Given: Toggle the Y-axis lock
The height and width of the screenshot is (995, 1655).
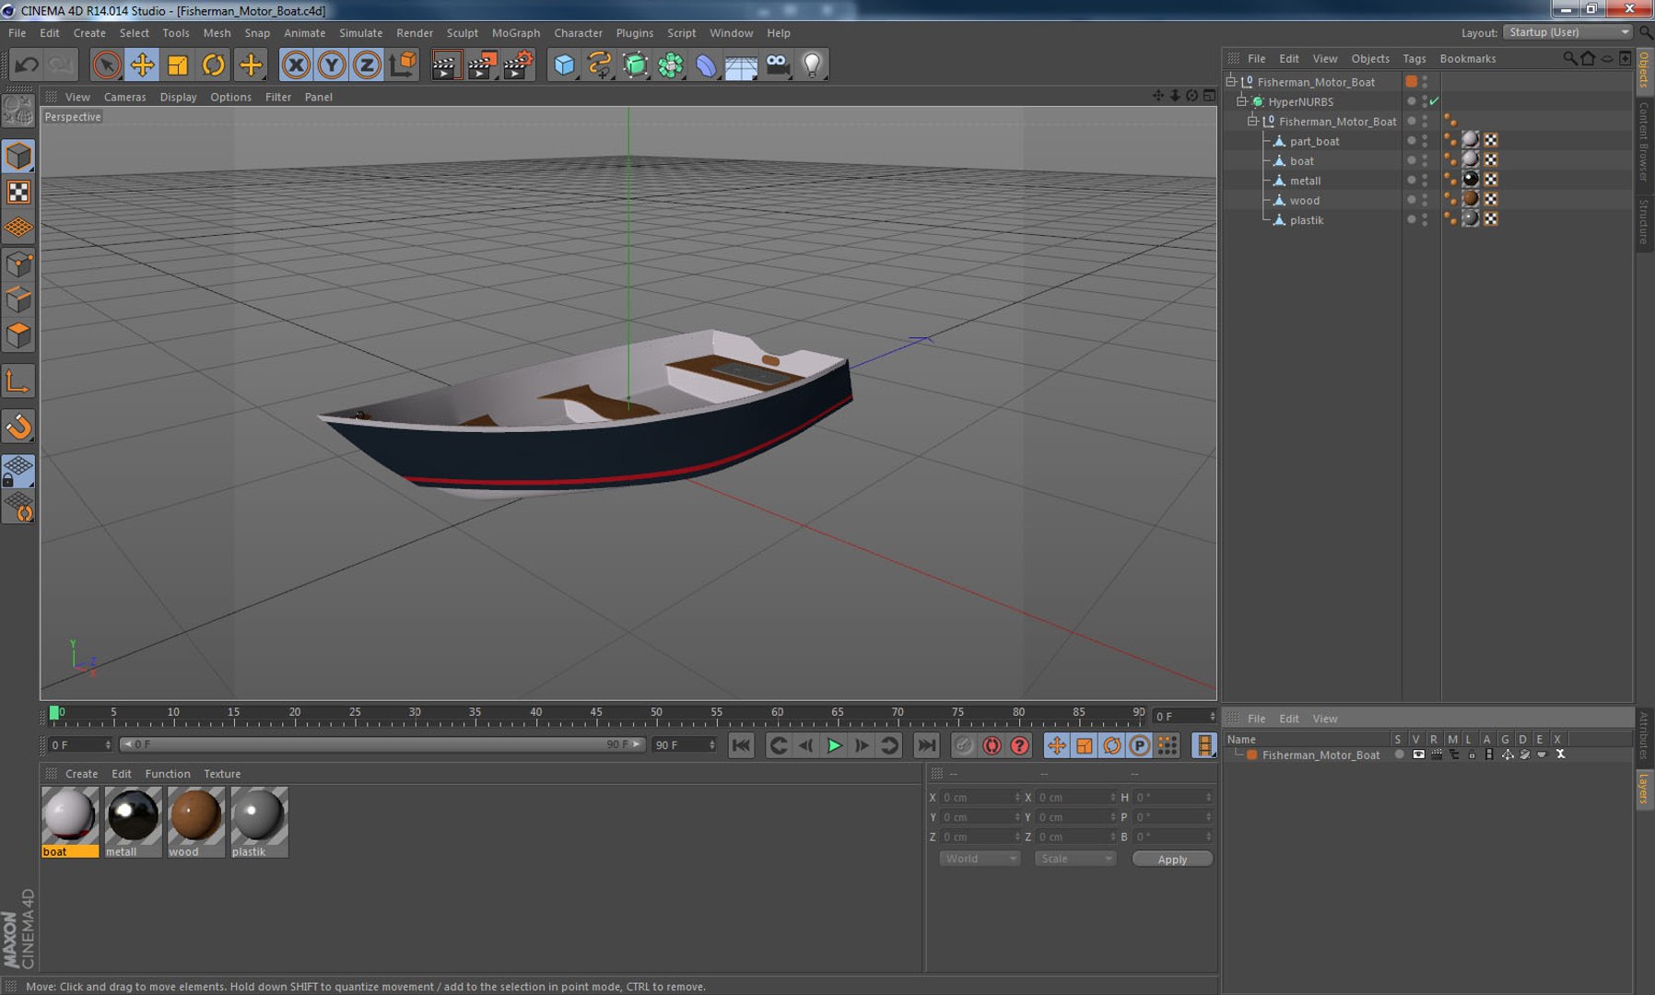Looking at the screenshot, I should (331, 65).
